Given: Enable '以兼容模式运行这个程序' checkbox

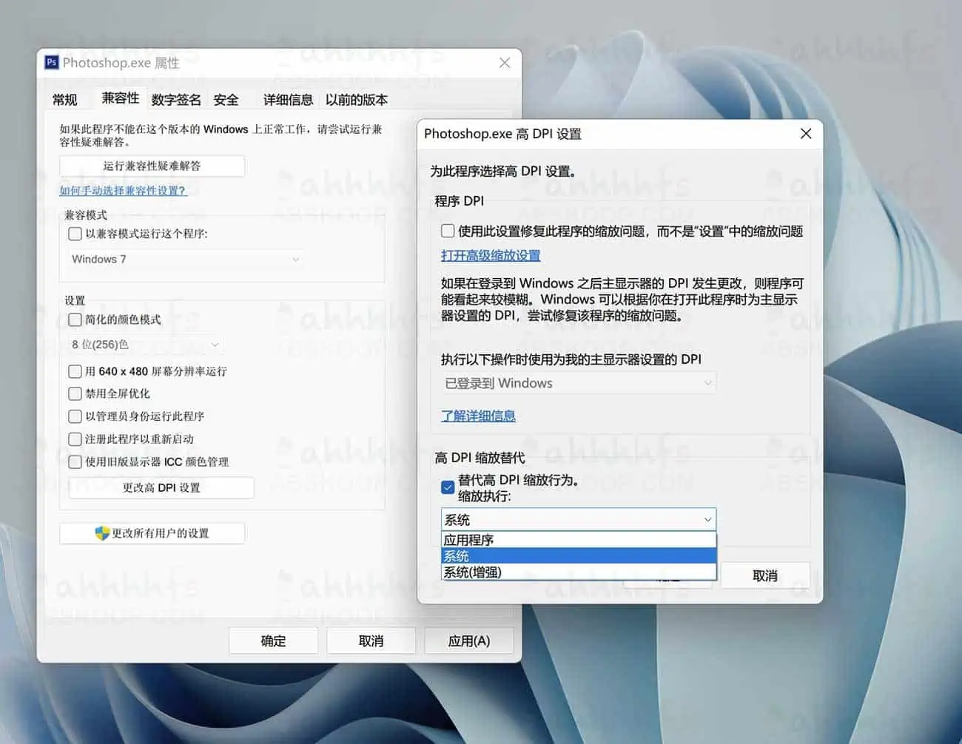Looking at the screenshot, I should point(75,234).
